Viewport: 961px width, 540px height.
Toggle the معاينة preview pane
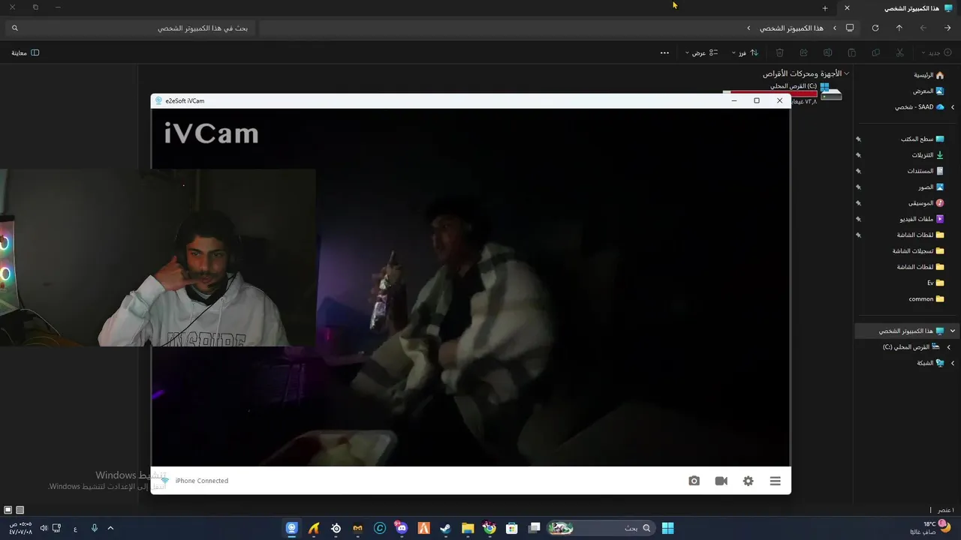(25, 52)
